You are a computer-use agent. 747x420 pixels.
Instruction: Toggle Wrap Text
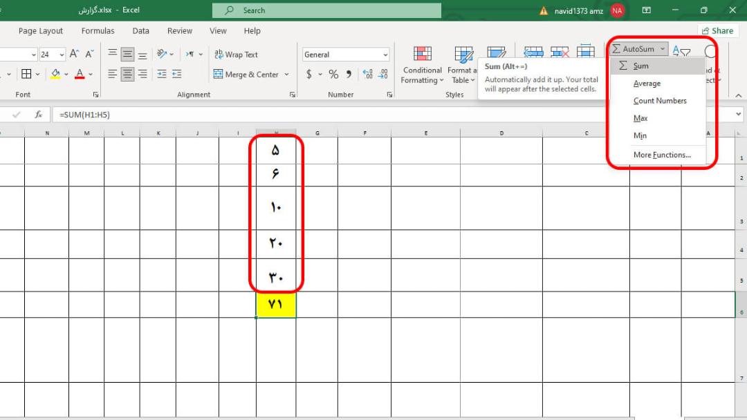[x=236, y=54]
